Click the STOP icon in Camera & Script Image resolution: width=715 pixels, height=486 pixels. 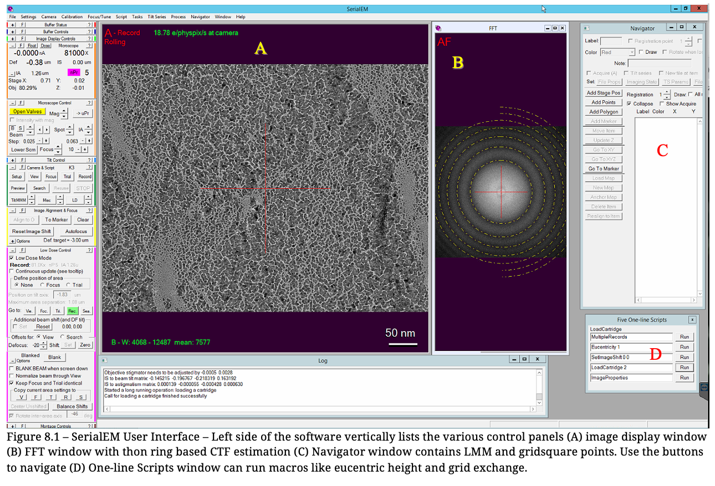[83, 188]
